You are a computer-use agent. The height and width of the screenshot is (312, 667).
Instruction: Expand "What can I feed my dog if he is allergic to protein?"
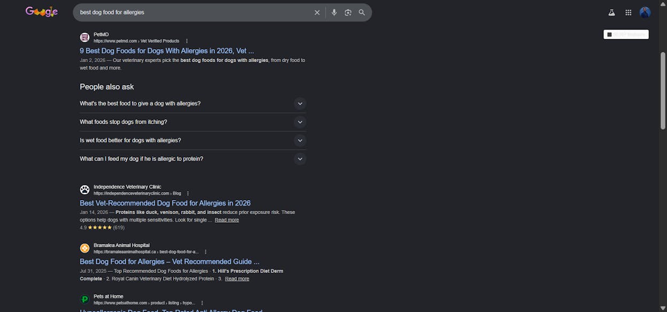193,159
